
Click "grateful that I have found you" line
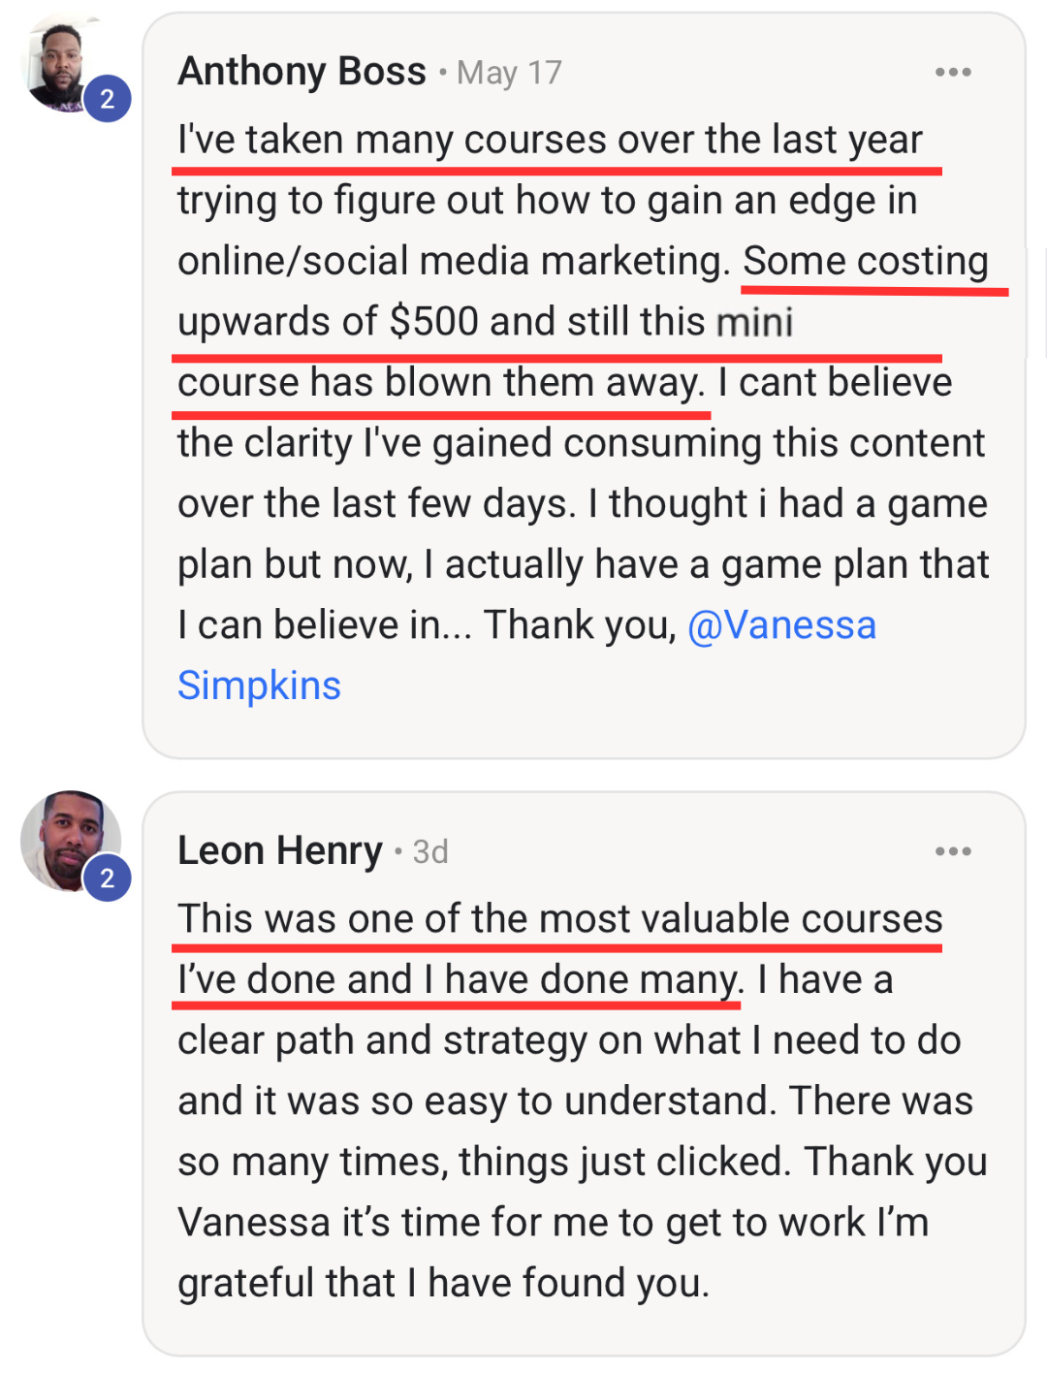(443, 1283)
